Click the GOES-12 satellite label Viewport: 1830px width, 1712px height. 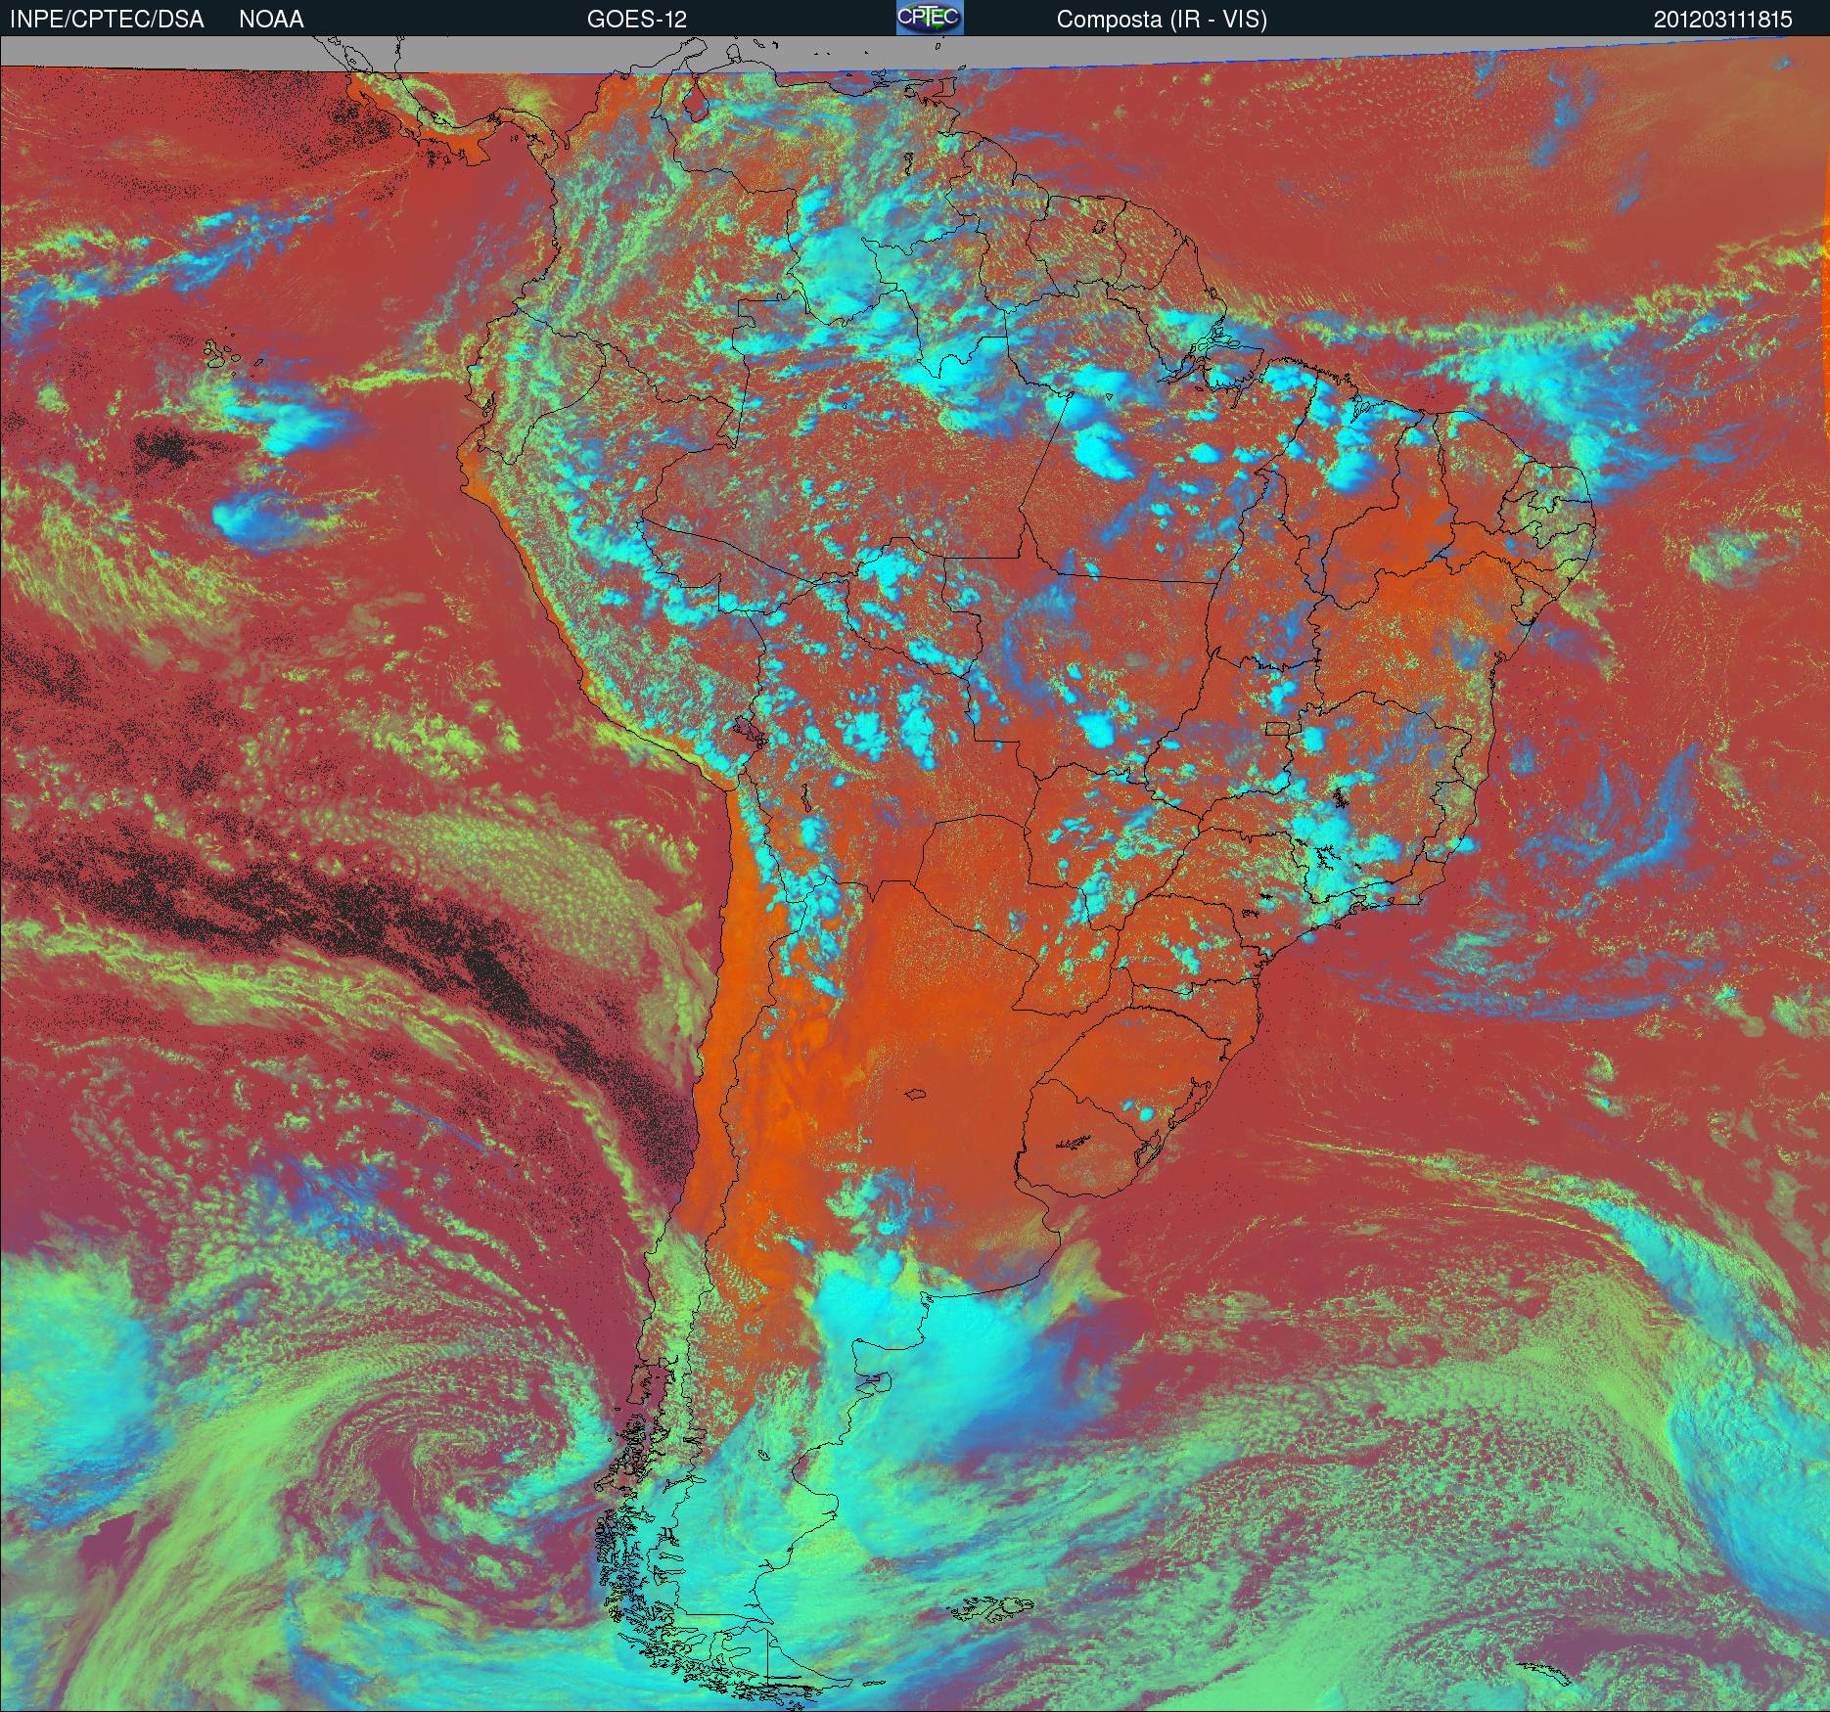pyautogui.click(x=637, y=20)
